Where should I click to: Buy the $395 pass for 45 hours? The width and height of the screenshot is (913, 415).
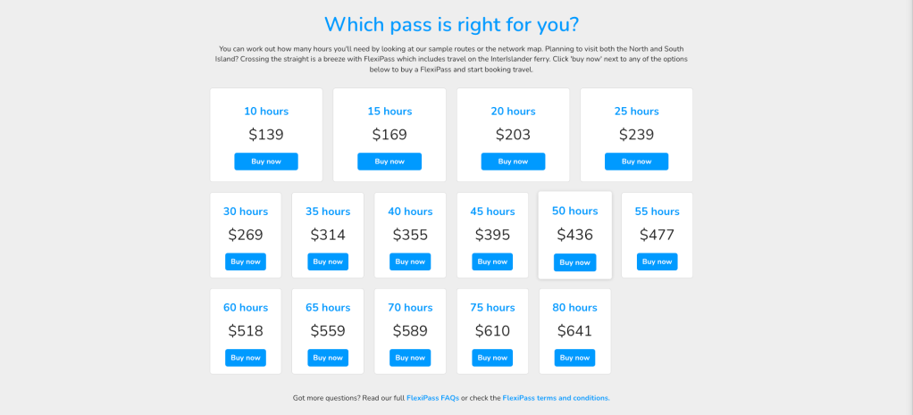[492, 261]
